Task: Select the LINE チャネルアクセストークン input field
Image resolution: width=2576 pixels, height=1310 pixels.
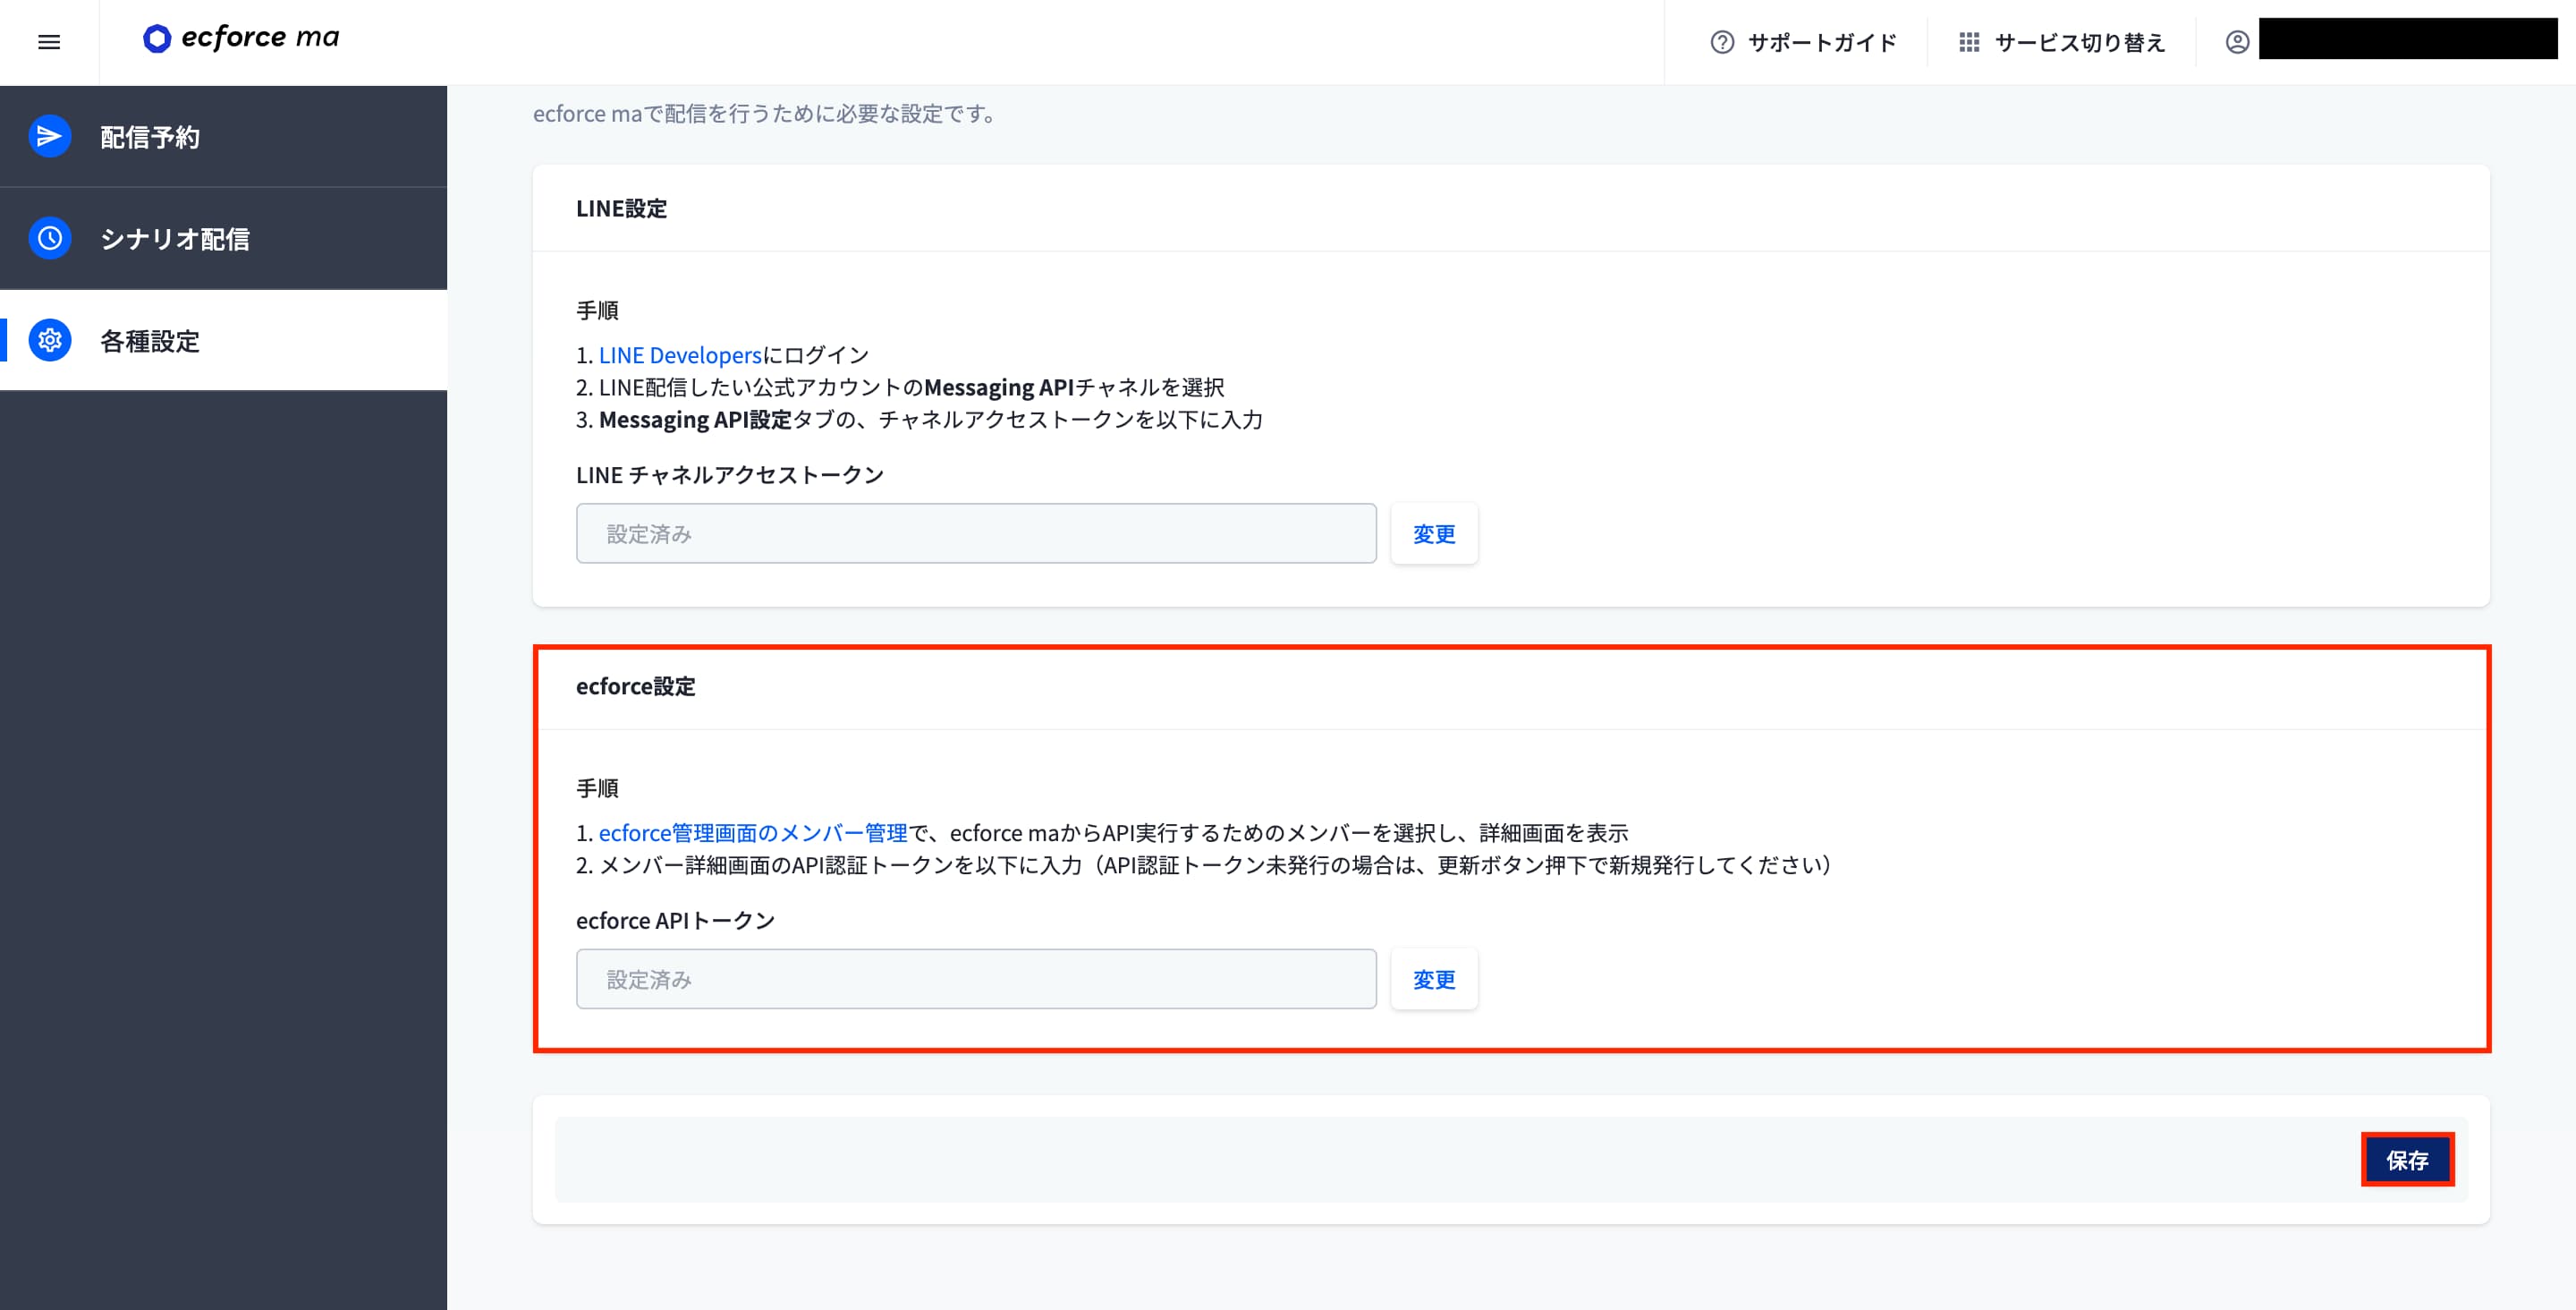Action: click(x=976, y=533)
